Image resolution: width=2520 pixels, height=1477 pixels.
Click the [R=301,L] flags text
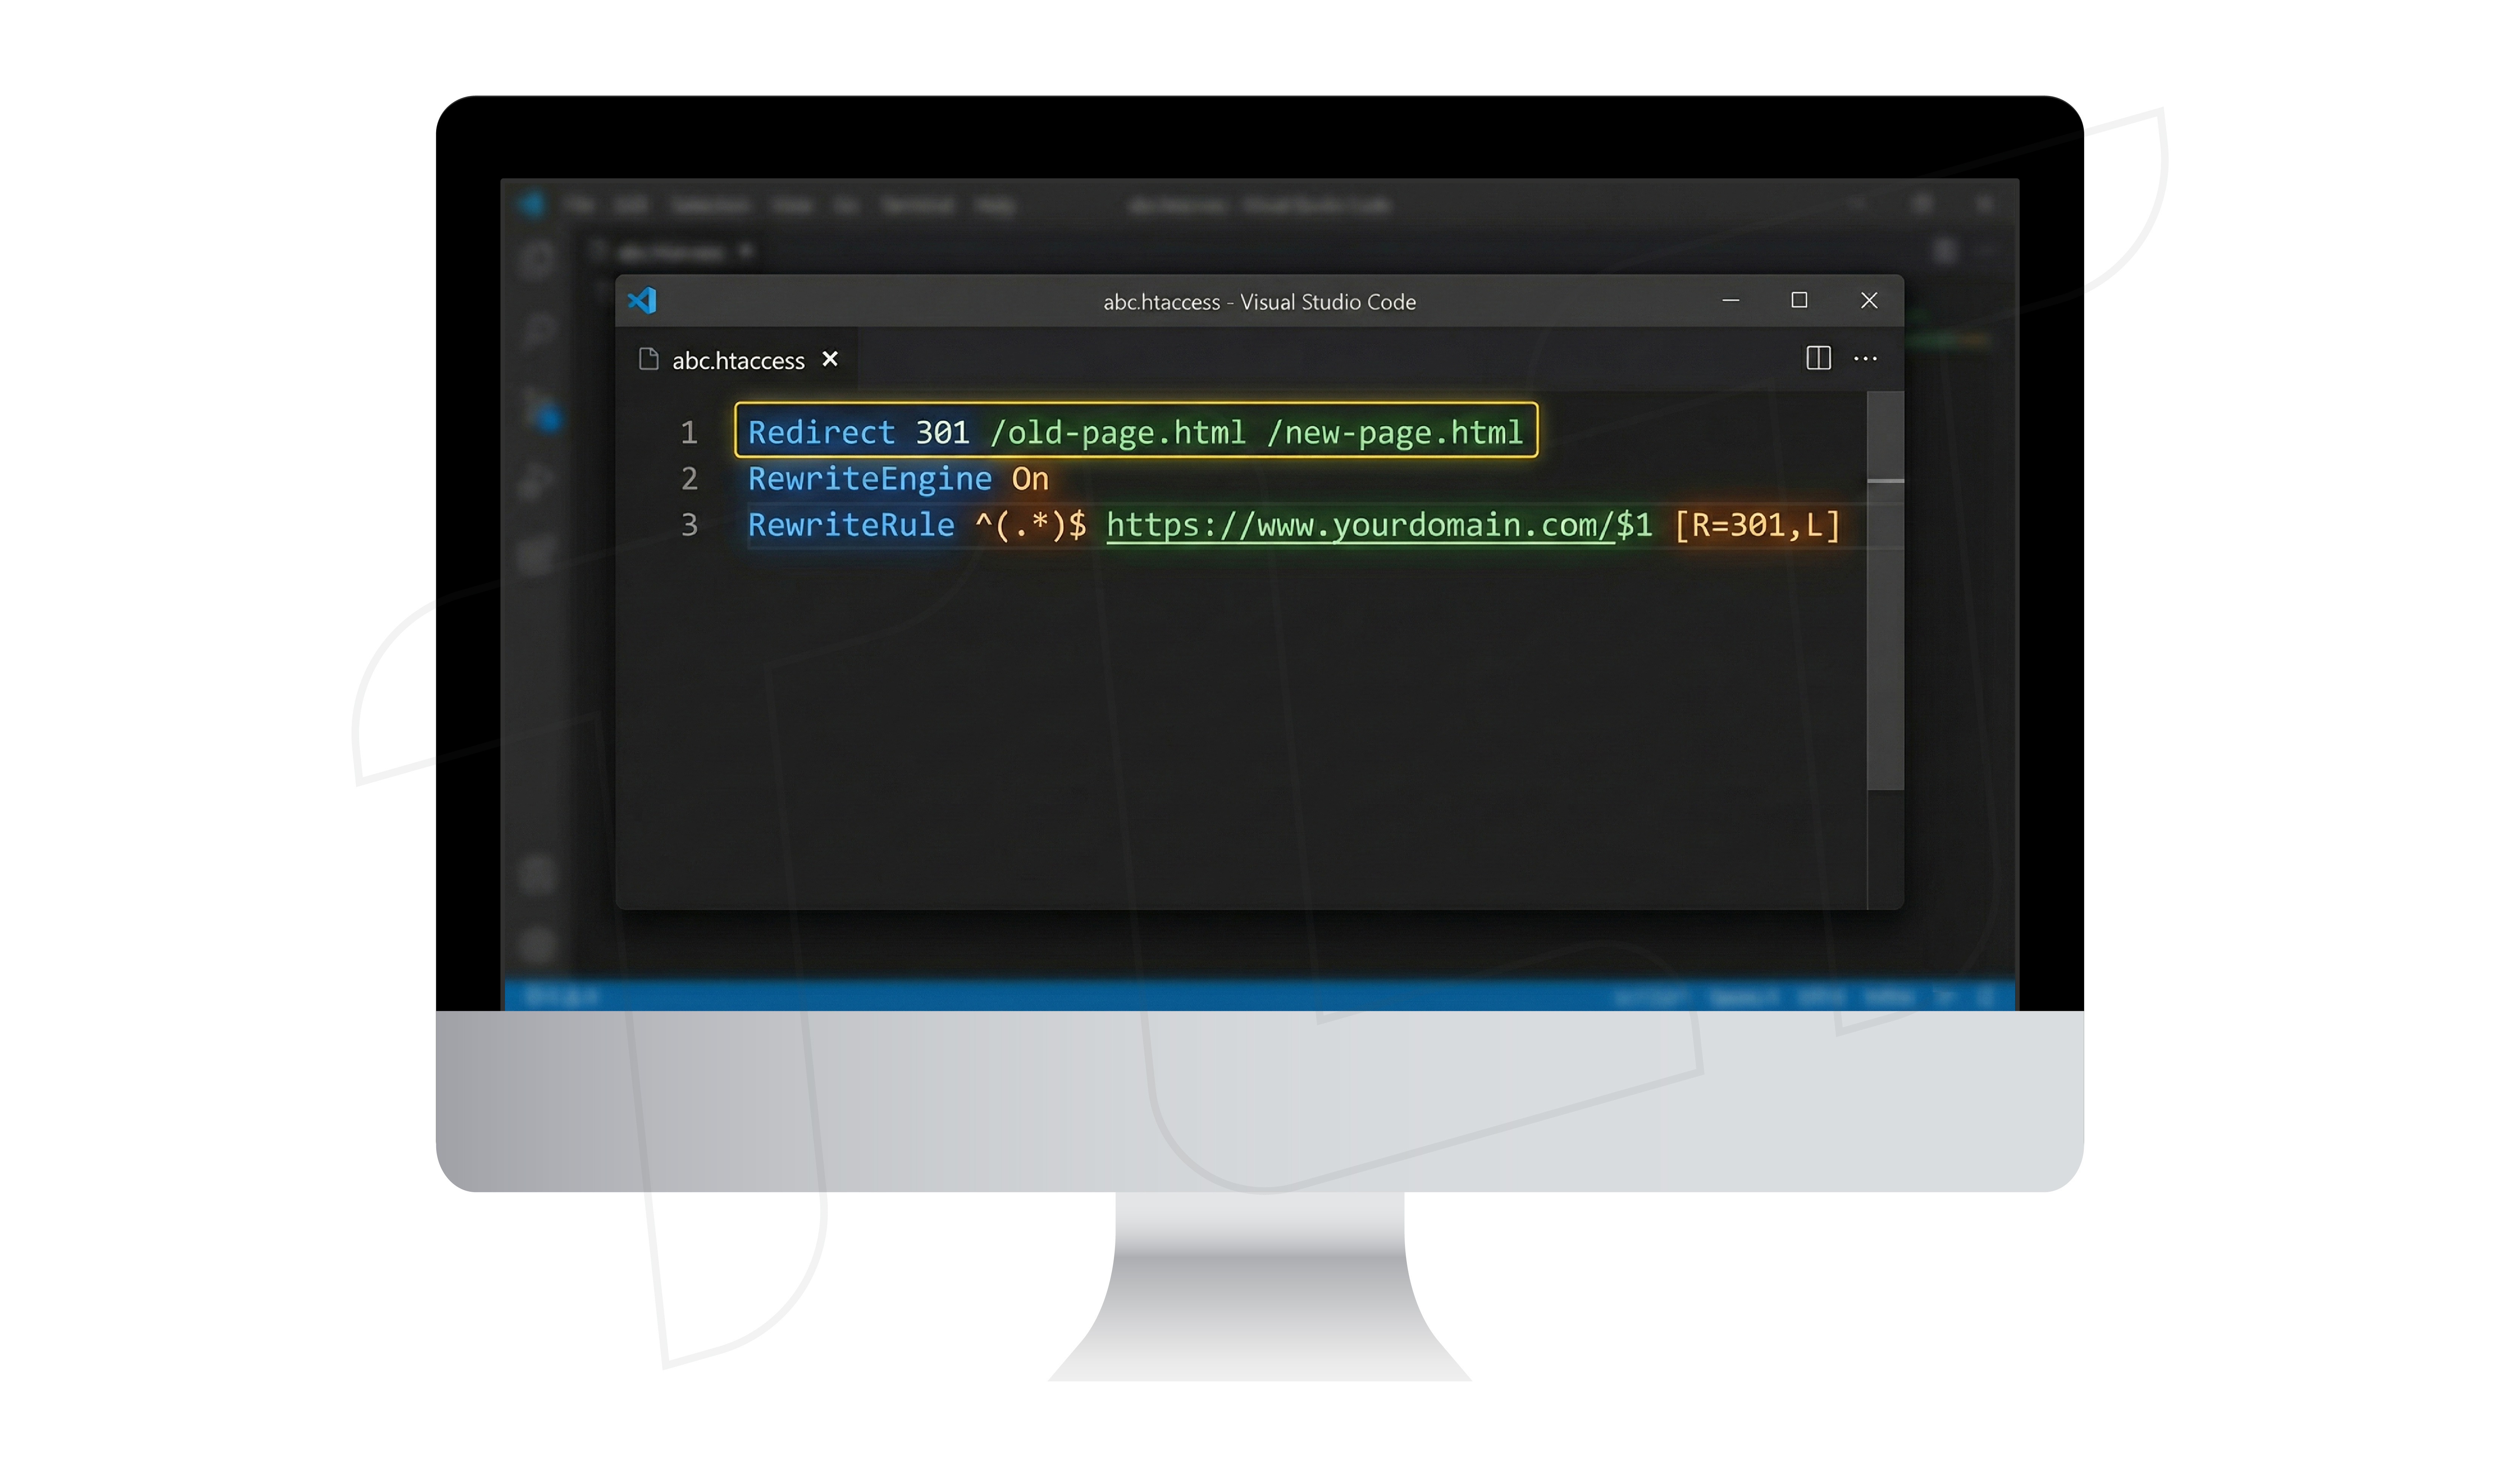(1757, 526)
